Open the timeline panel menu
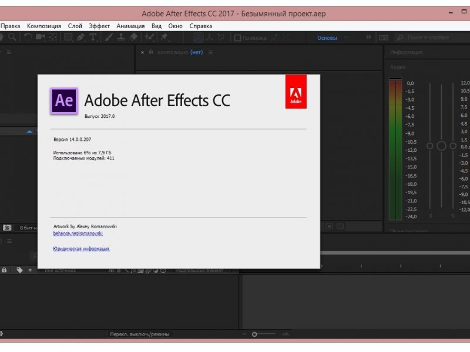The width and height of the screenshot is (470, 352). (9, 241)
